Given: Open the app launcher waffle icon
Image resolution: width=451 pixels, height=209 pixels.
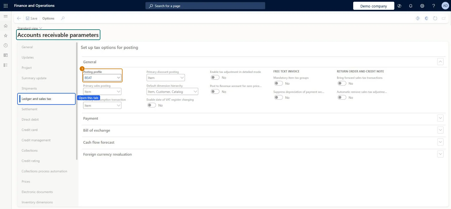Looking at the screenshot, I should 5,5.
